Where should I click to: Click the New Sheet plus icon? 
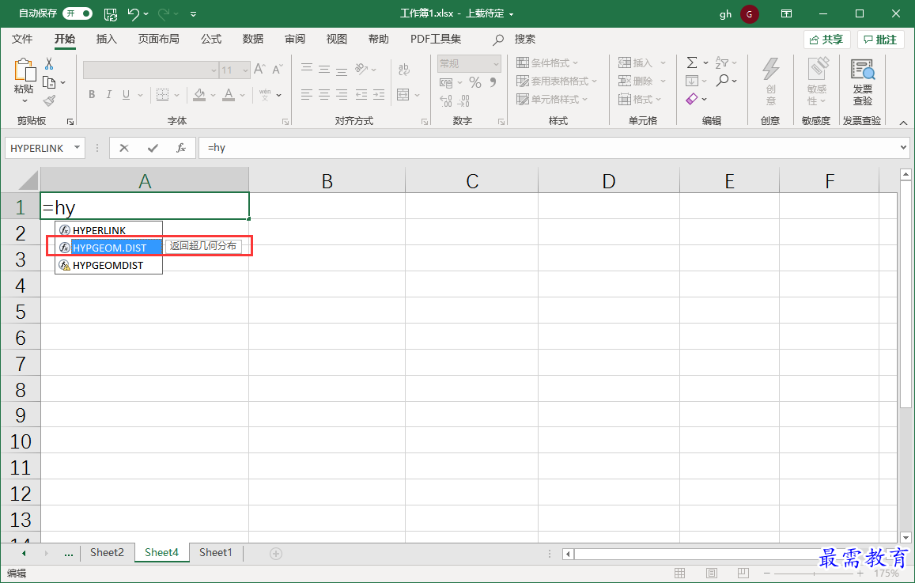276,553
